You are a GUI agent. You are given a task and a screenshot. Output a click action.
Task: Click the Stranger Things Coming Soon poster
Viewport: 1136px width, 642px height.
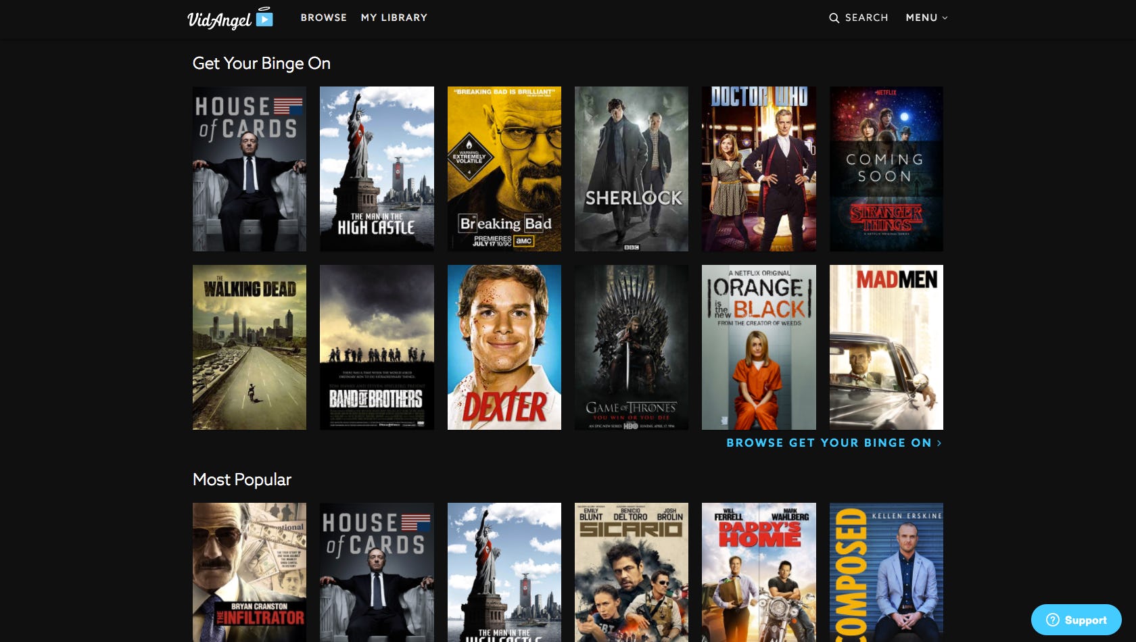click(x=886, y=169)
